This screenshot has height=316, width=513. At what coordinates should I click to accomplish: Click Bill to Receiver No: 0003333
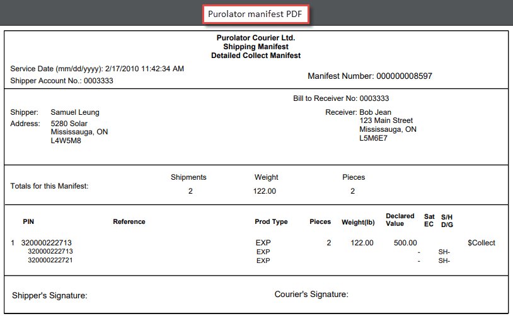coord(341,98)
